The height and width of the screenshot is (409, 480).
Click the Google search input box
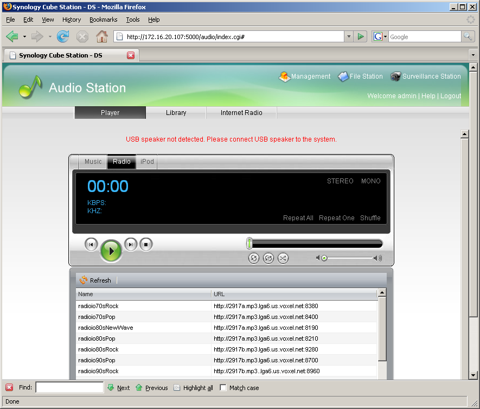[425, 37]
